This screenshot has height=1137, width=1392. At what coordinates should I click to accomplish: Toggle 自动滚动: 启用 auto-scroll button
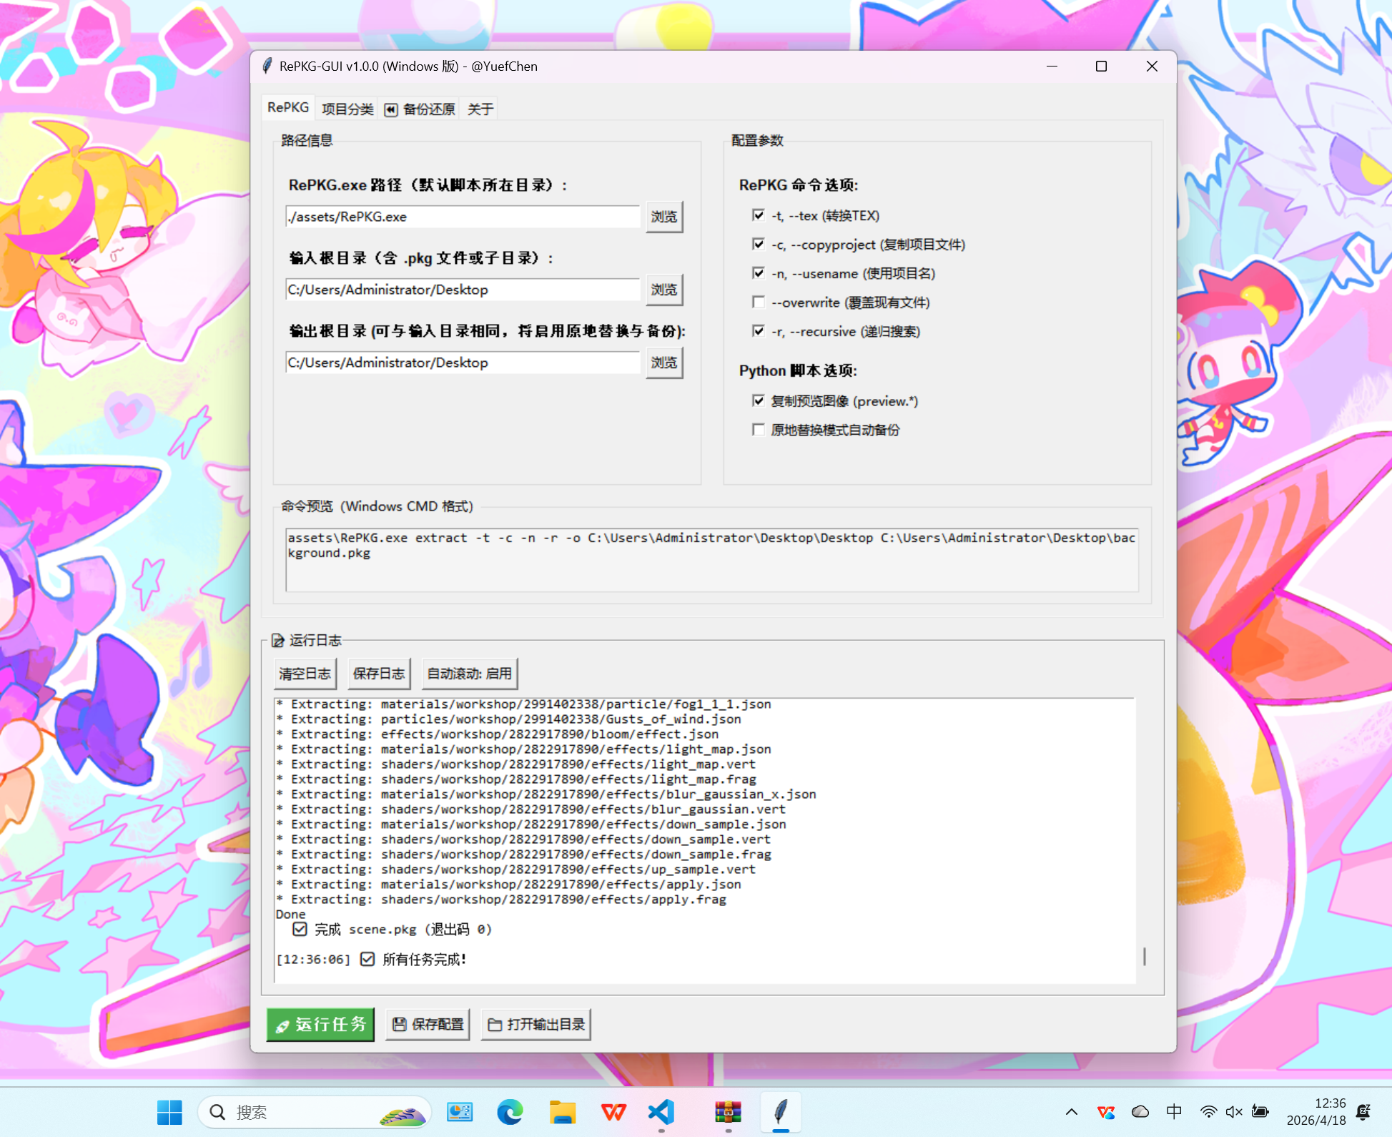click(469, 674)
